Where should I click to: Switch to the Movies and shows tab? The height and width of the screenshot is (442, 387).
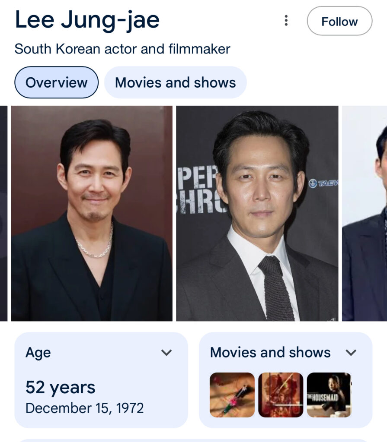[175, 82]
